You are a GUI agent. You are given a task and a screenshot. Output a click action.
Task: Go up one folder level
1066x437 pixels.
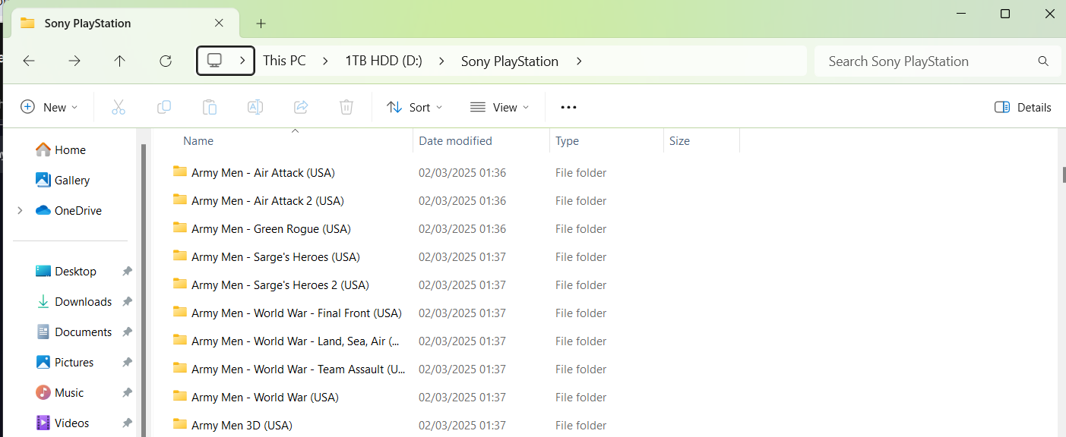119,61
